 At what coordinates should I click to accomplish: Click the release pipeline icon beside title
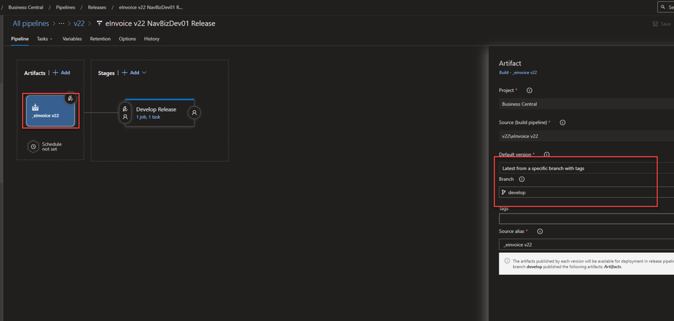pos(100,23)
